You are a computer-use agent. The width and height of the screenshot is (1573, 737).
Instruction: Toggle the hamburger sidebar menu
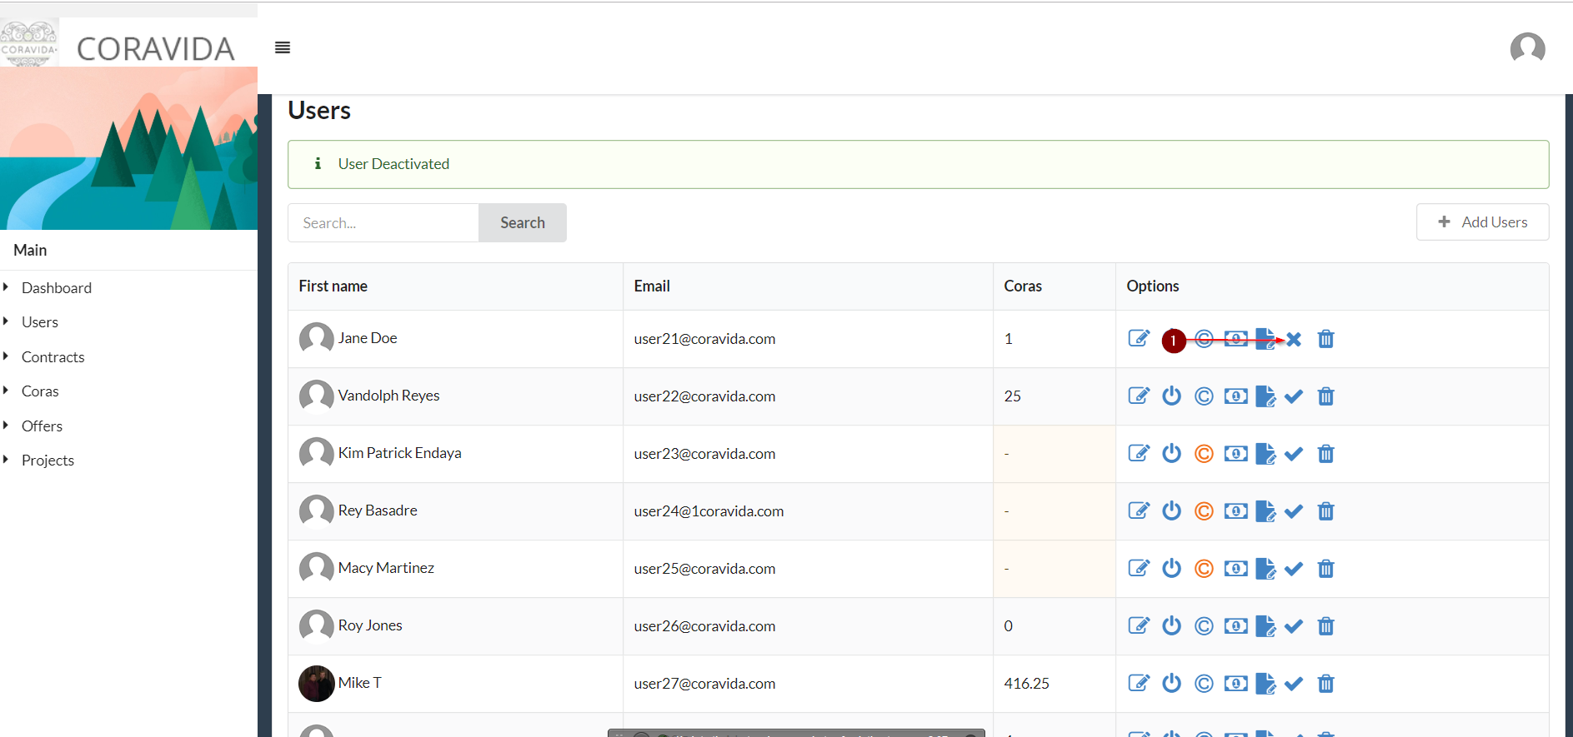(x=283, y=47)
